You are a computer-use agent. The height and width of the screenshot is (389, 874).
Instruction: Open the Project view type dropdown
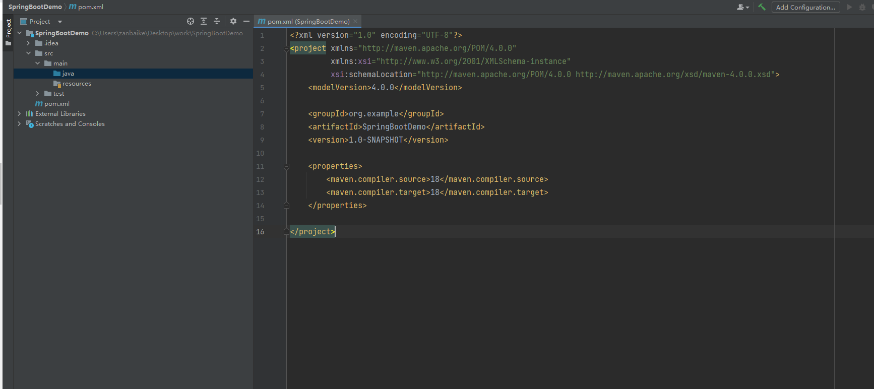(60, 22)
